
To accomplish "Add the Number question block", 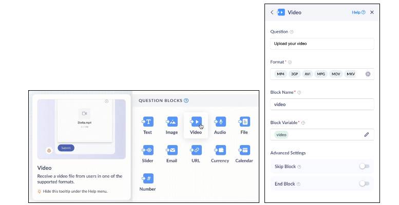I will tap(147, 178).
